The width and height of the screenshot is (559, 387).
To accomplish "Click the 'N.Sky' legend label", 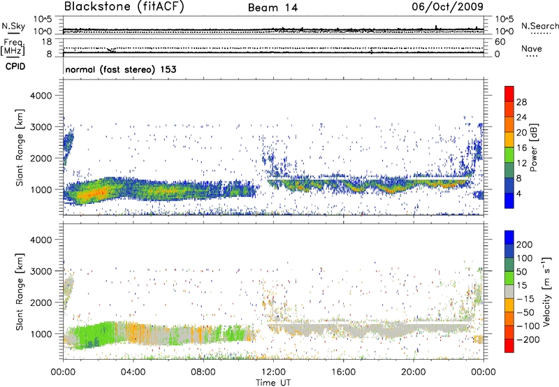I will (13, 26).
